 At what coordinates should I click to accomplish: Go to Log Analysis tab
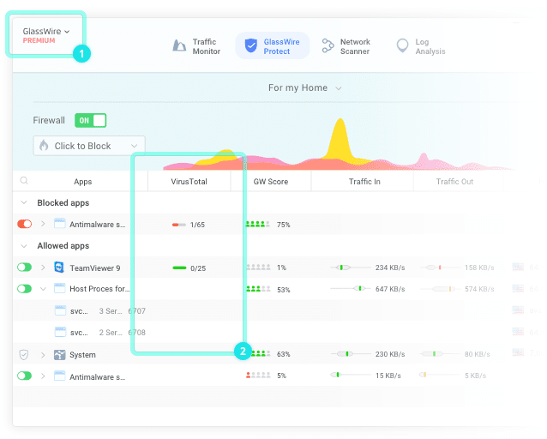tap(421, 46)
